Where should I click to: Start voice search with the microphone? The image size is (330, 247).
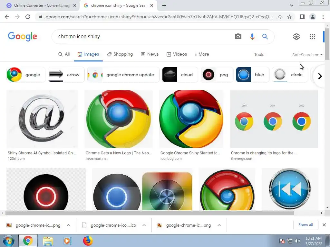pos(252,37)
